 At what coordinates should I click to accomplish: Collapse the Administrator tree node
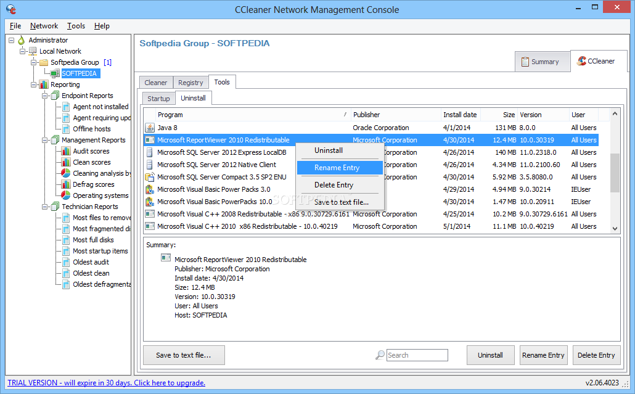tap(11, 40)
